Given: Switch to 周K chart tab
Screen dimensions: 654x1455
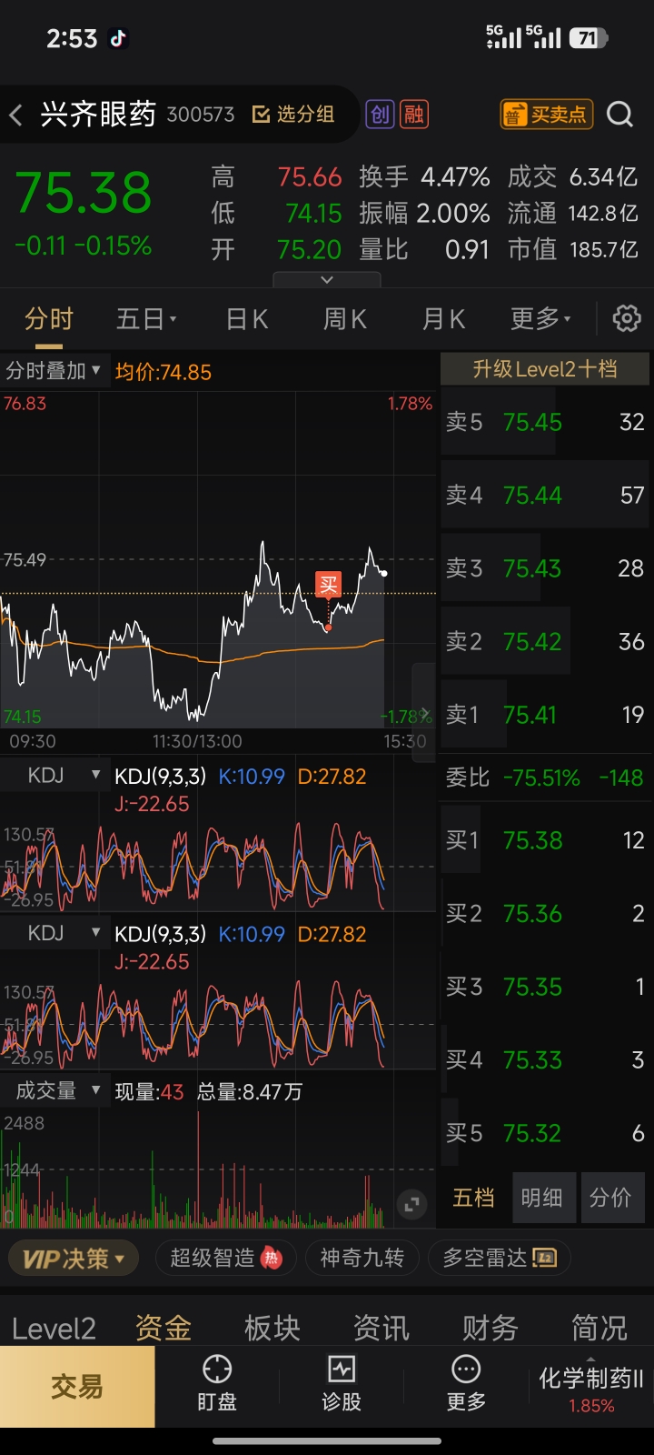Looking at the screenshot, I should pos(345,319).
